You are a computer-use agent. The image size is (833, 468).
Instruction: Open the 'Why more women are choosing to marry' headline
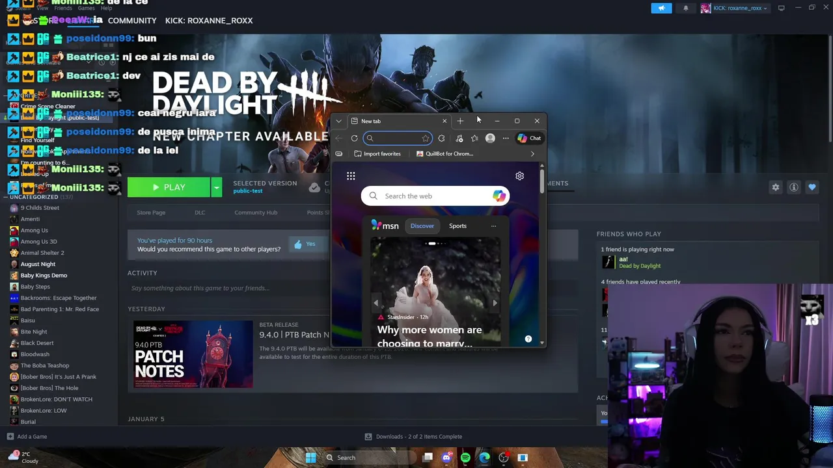point(430,336)
